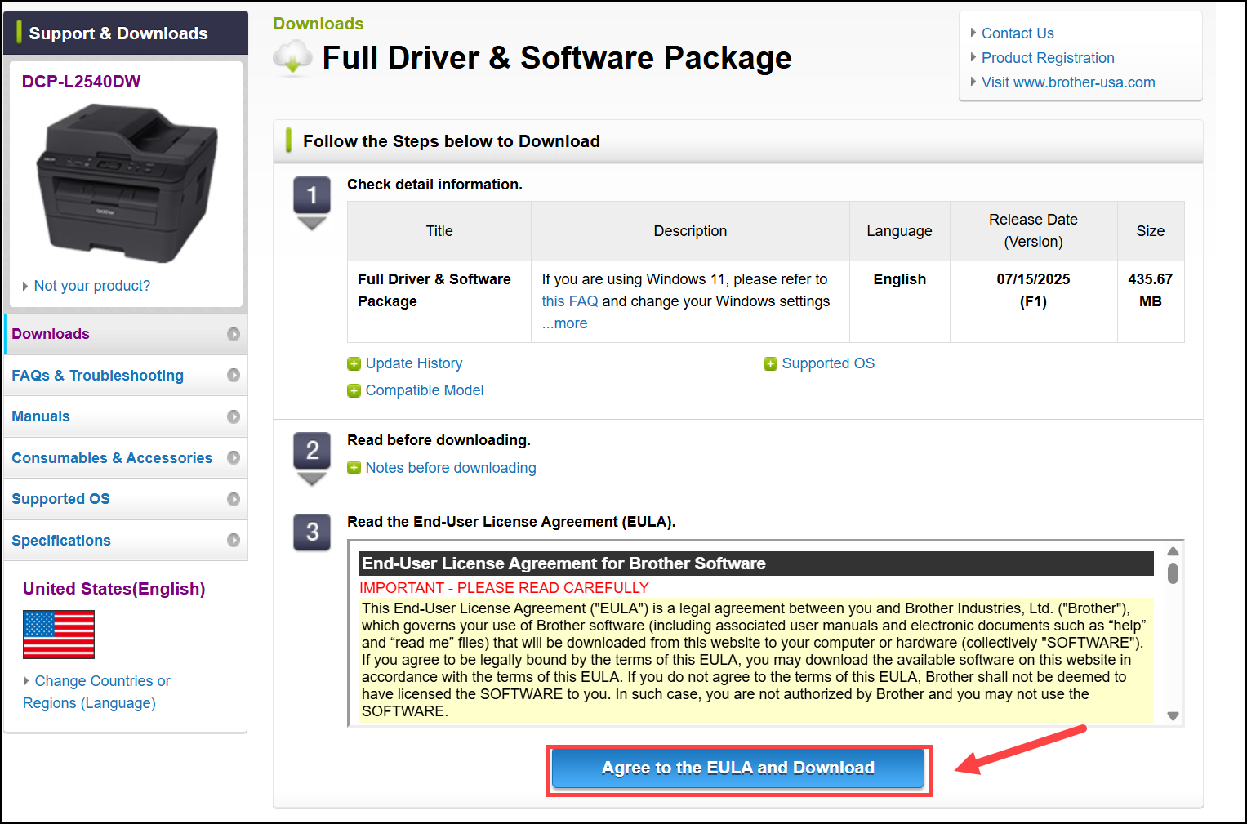Image resolution: width=1247 pixels, height=824 pixels.
Task: Click the arrow icon beside sidebar Supported OS
Action: click(234, 499)
